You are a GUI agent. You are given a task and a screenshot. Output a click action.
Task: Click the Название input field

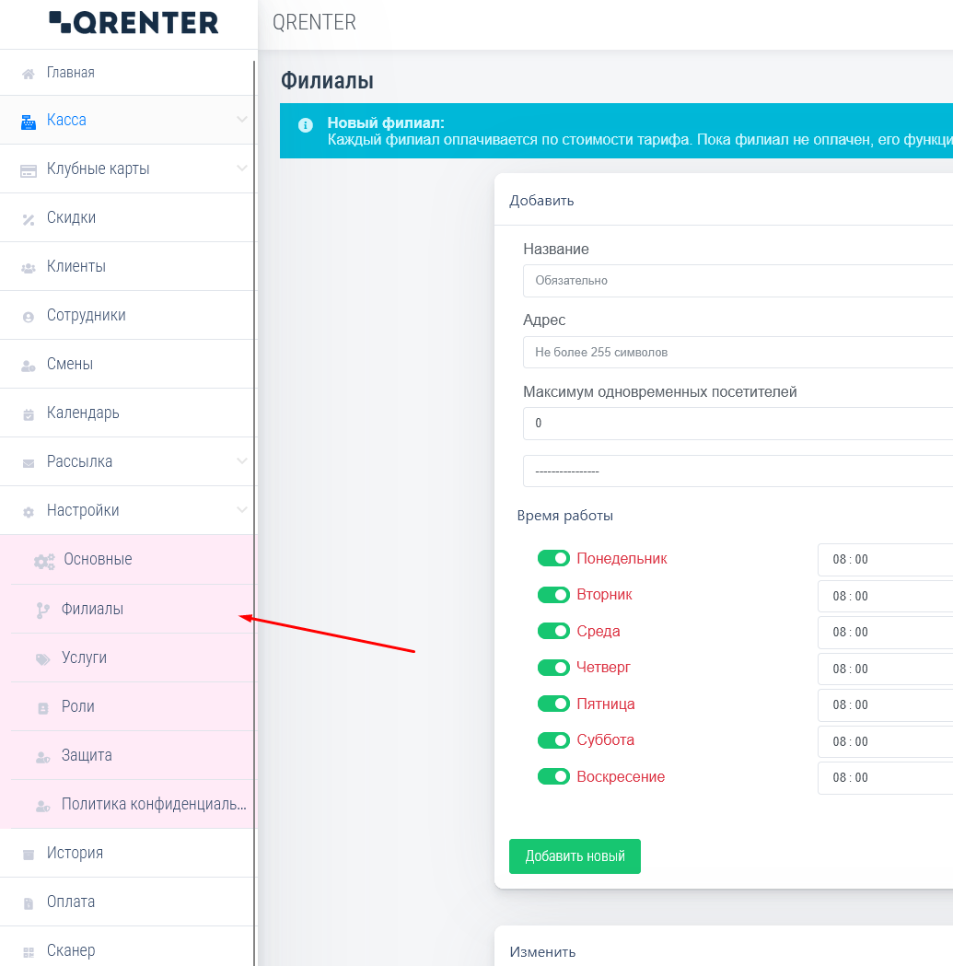pyautogui.click(x=737, y=281)
